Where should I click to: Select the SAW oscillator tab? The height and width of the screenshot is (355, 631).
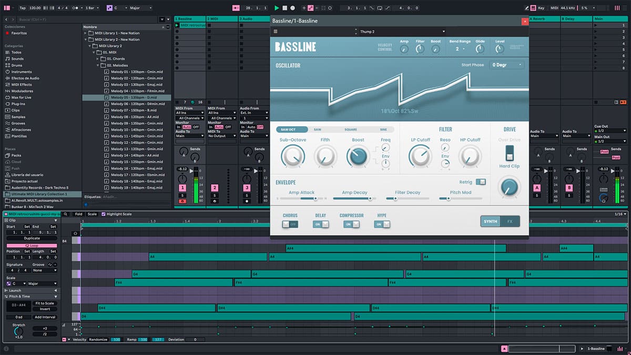click(318, 129)
